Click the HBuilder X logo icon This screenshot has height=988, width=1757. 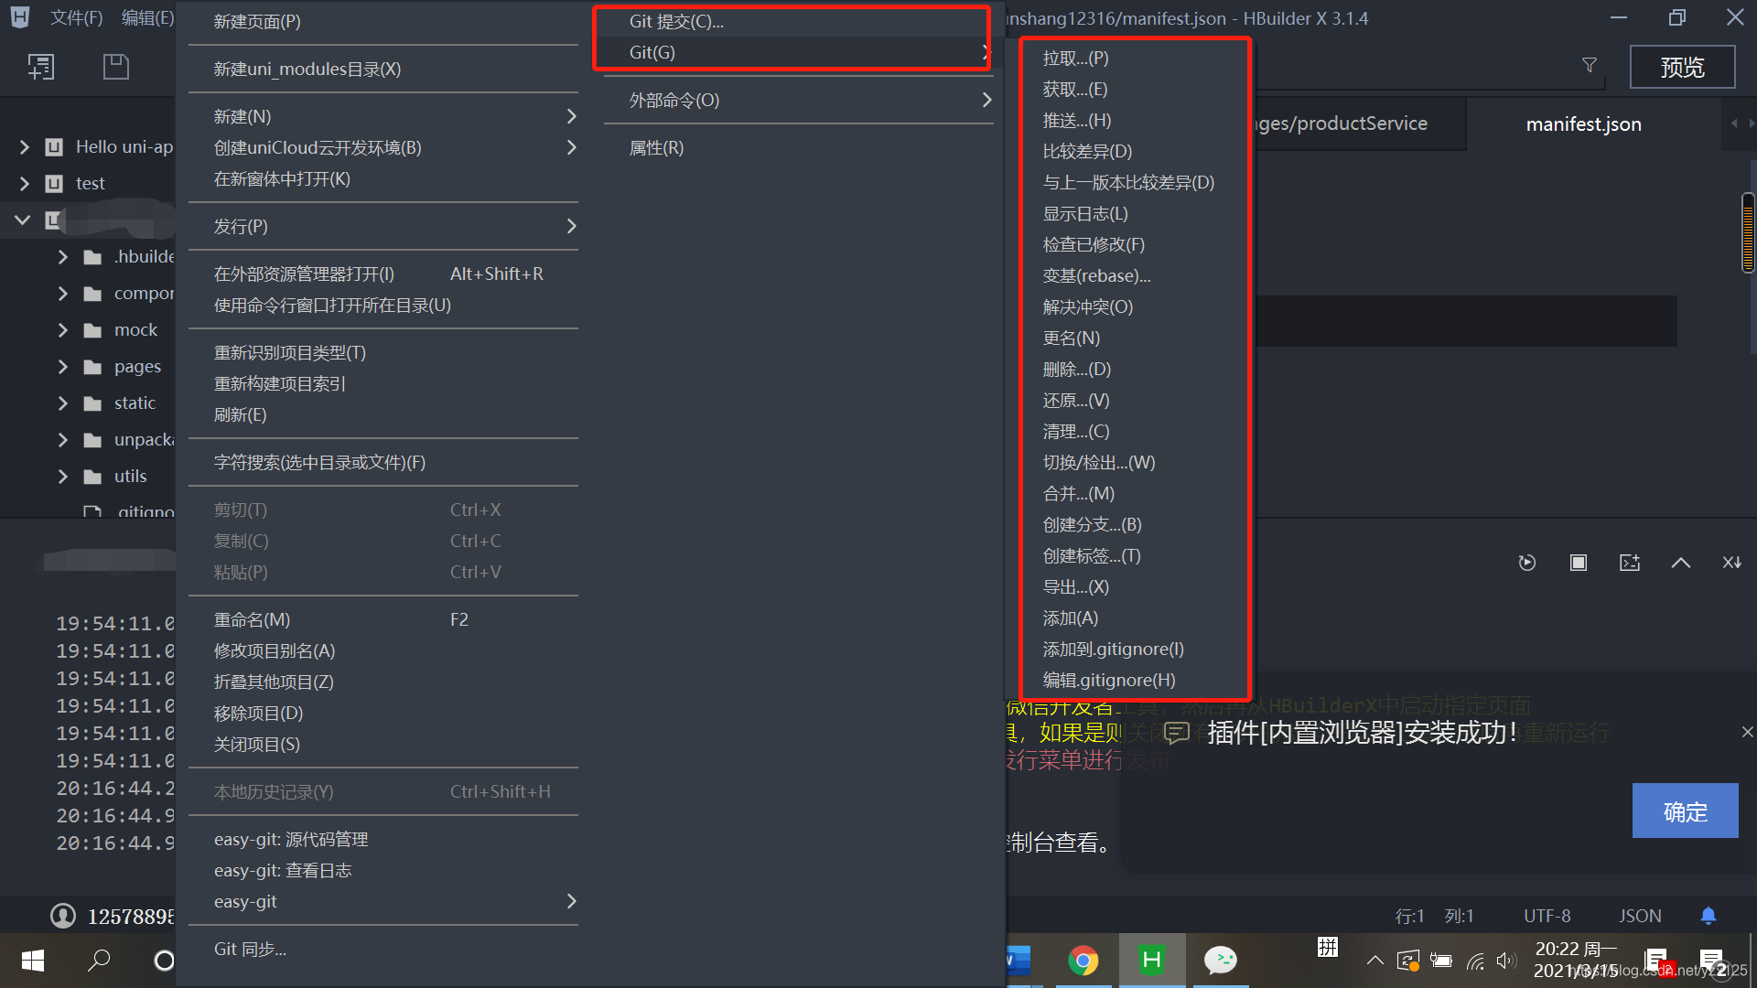click(20, 17)
